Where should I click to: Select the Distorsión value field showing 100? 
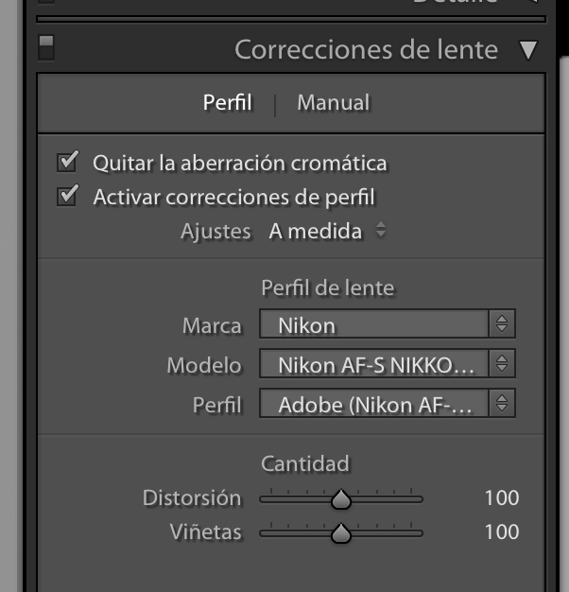502,498
